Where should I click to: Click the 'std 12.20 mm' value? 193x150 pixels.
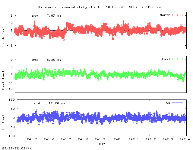coord(49,103)
